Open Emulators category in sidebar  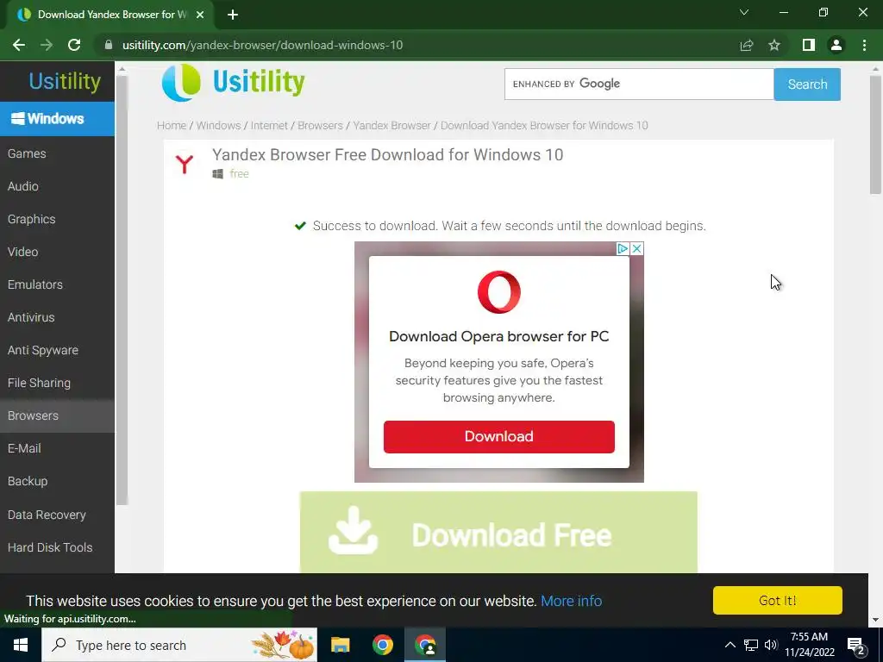57,284
